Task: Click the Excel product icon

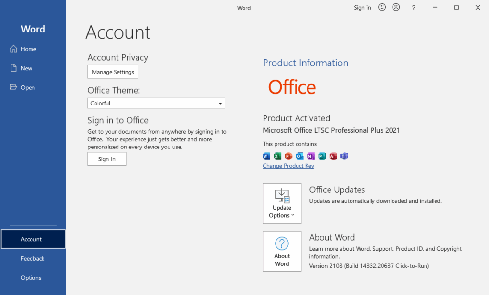Action: pyautogui.click(x=277, y=156)
